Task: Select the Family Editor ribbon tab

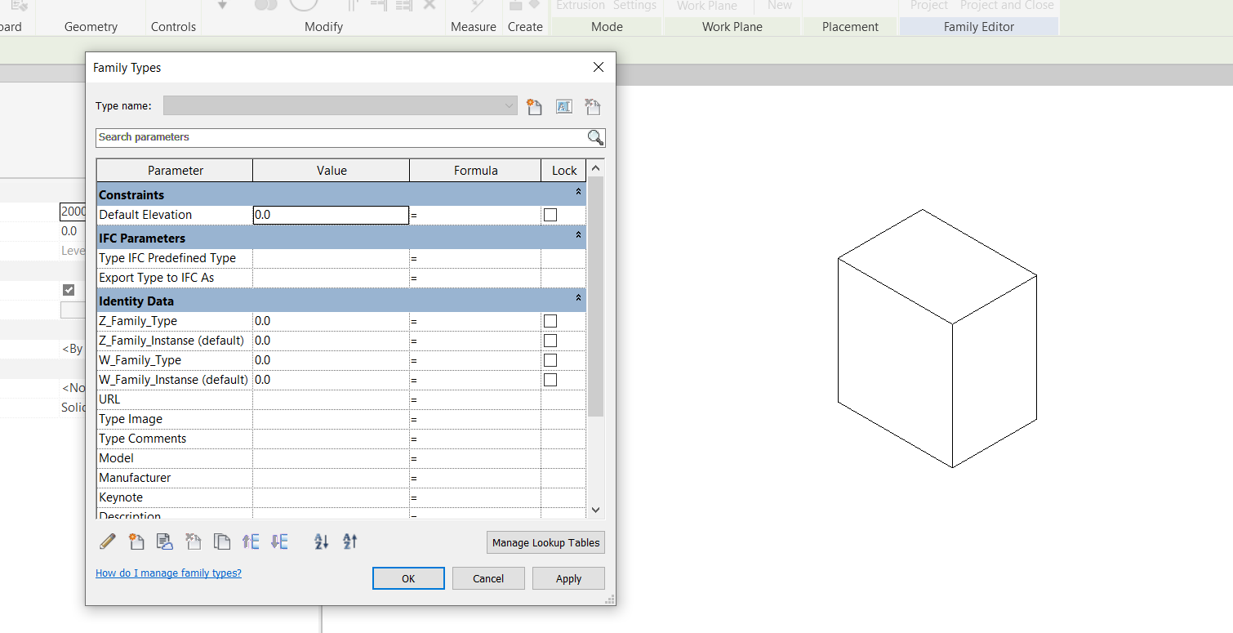Action: point(978,26)
